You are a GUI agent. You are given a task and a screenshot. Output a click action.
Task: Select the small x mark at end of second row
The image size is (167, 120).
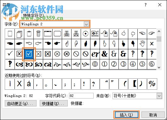(152, 44)
